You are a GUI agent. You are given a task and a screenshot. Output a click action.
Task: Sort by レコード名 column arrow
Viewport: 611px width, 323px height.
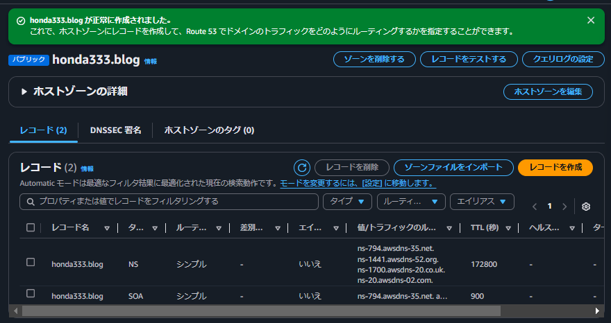(107, 229)
